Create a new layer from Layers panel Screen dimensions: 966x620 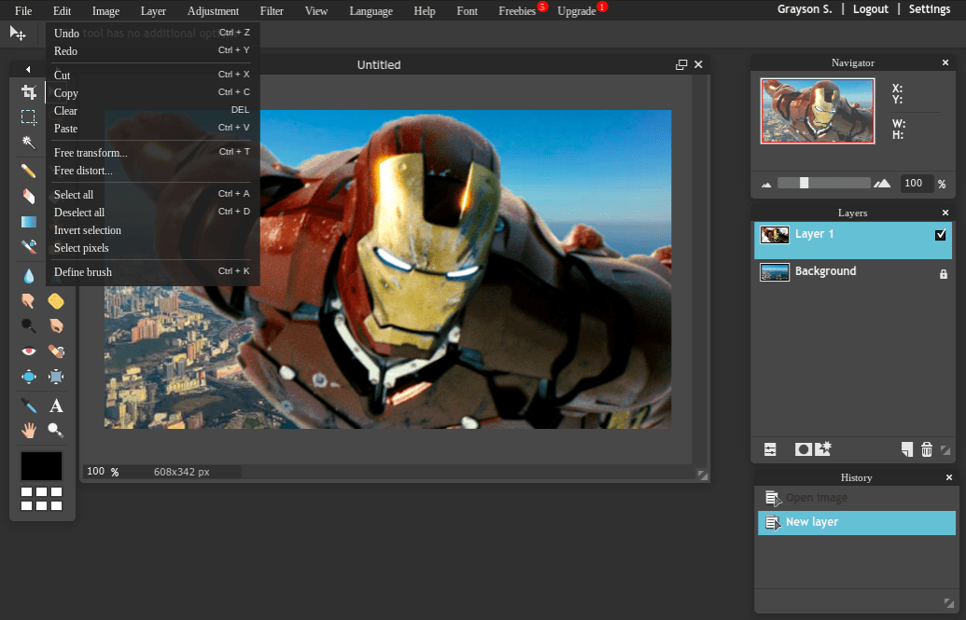[907, 449]
